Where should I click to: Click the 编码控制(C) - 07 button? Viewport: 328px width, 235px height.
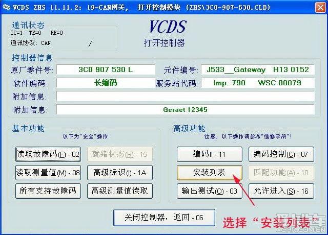[281, 154]
